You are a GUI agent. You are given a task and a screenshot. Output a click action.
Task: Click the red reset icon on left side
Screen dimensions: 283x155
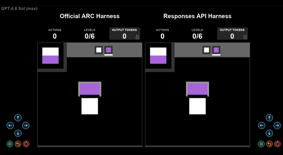pyautogui.click(x=26, y=144)
